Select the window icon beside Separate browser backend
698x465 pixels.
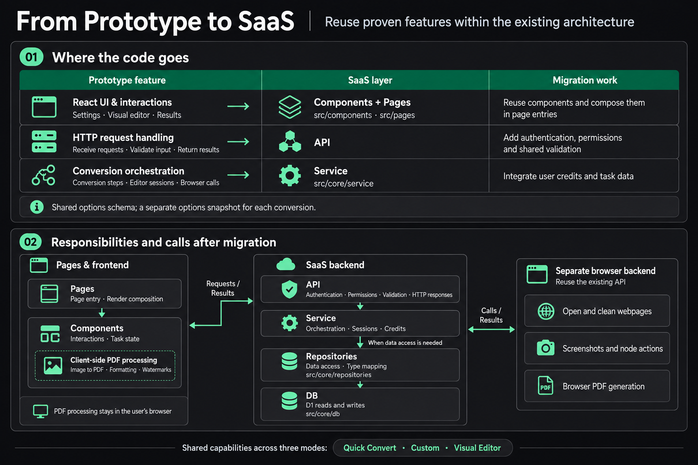coord(537,274)
